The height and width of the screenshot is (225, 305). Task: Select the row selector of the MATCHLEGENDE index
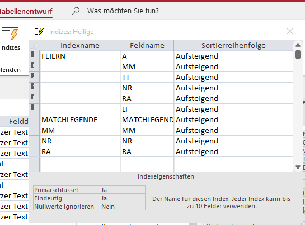click(34, 119)
